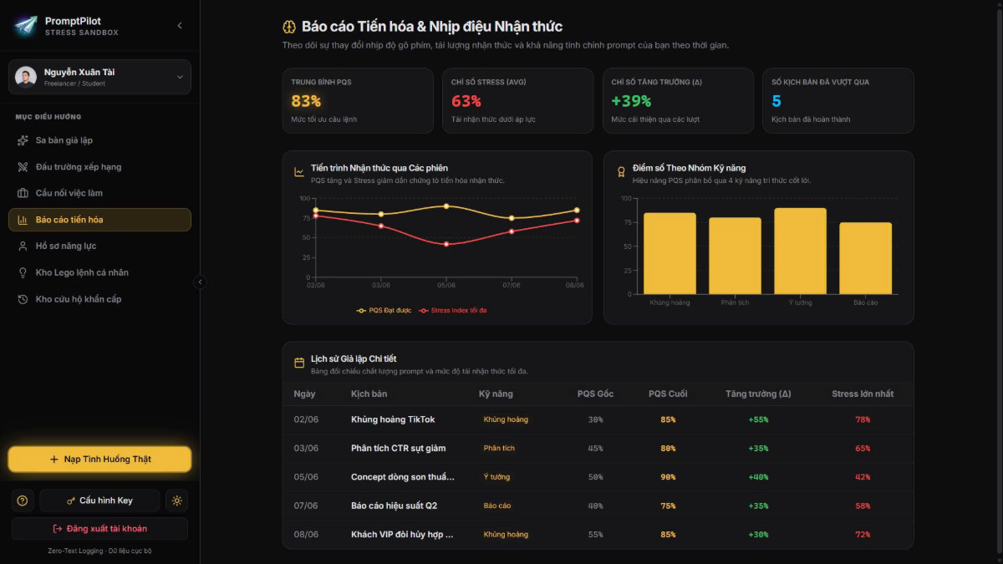The height and width of the screenshot is (564, 1003).
Task: Select the Khủng hoảng TikTok row
Action: tap(598, 419)
